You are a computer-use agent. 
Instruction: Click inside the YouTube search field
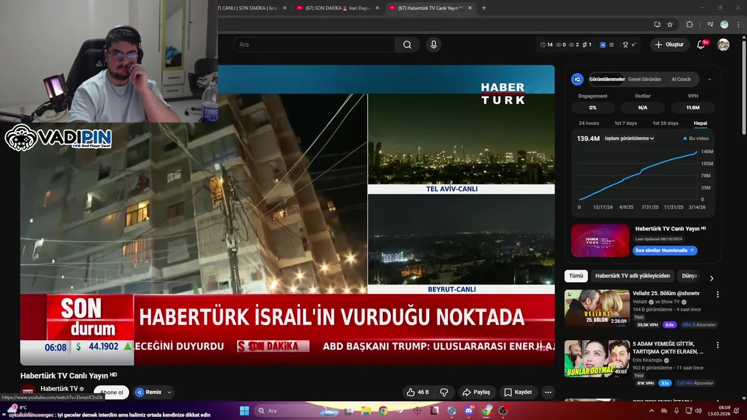pos(314,44)
